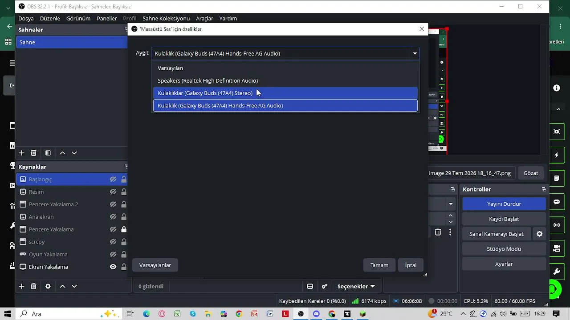Select the Sahne scene in the Sahneler list

point(72,42)
